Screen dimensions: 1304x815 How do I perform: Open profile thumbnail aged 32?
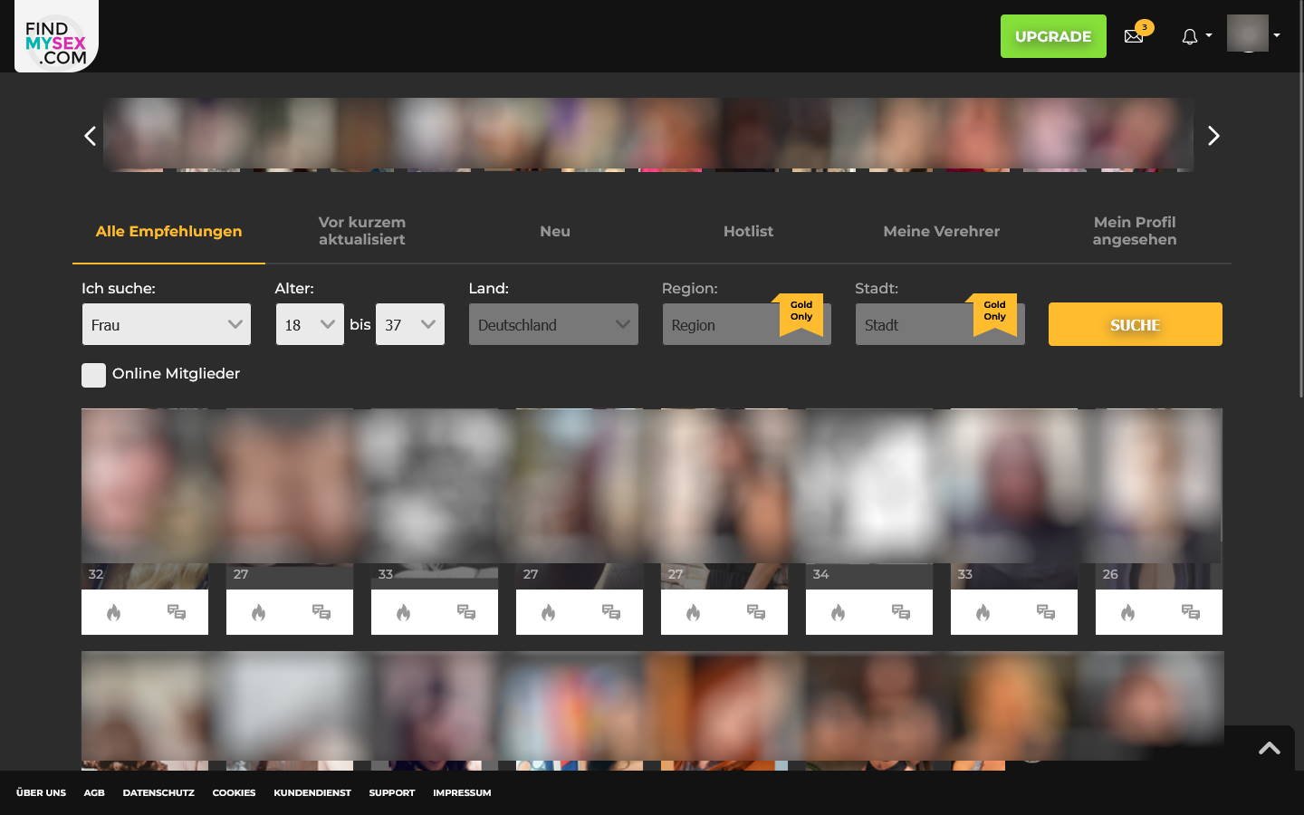[145, 498]
